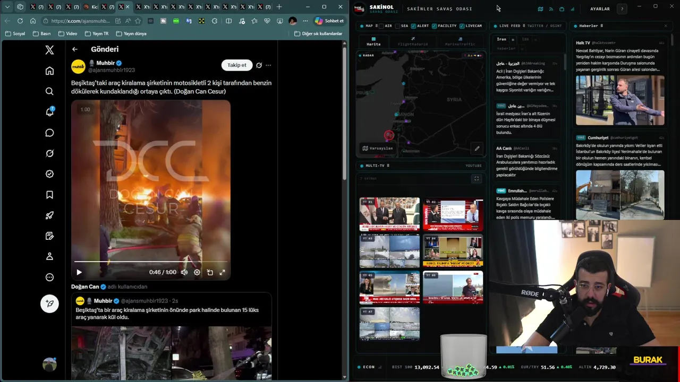Click the TV icon in Sakinol header
This screenshot has height=382, width=680.
[562, 9]
